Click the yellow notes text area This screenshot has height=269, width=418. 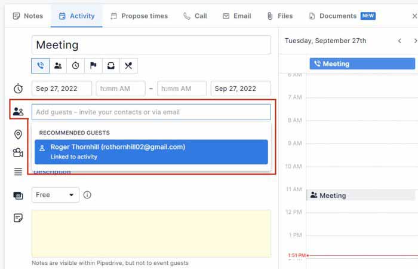click(151, 233)
